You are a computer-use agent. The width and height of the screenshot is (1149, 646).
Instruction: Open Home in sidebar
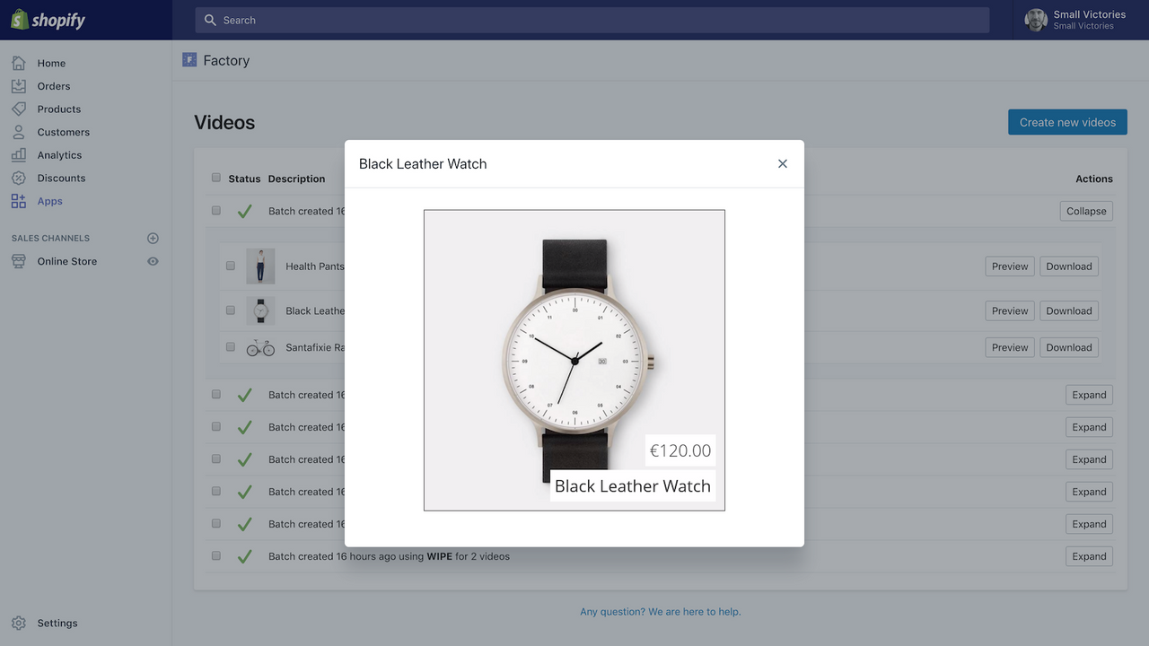click(51, 63)
